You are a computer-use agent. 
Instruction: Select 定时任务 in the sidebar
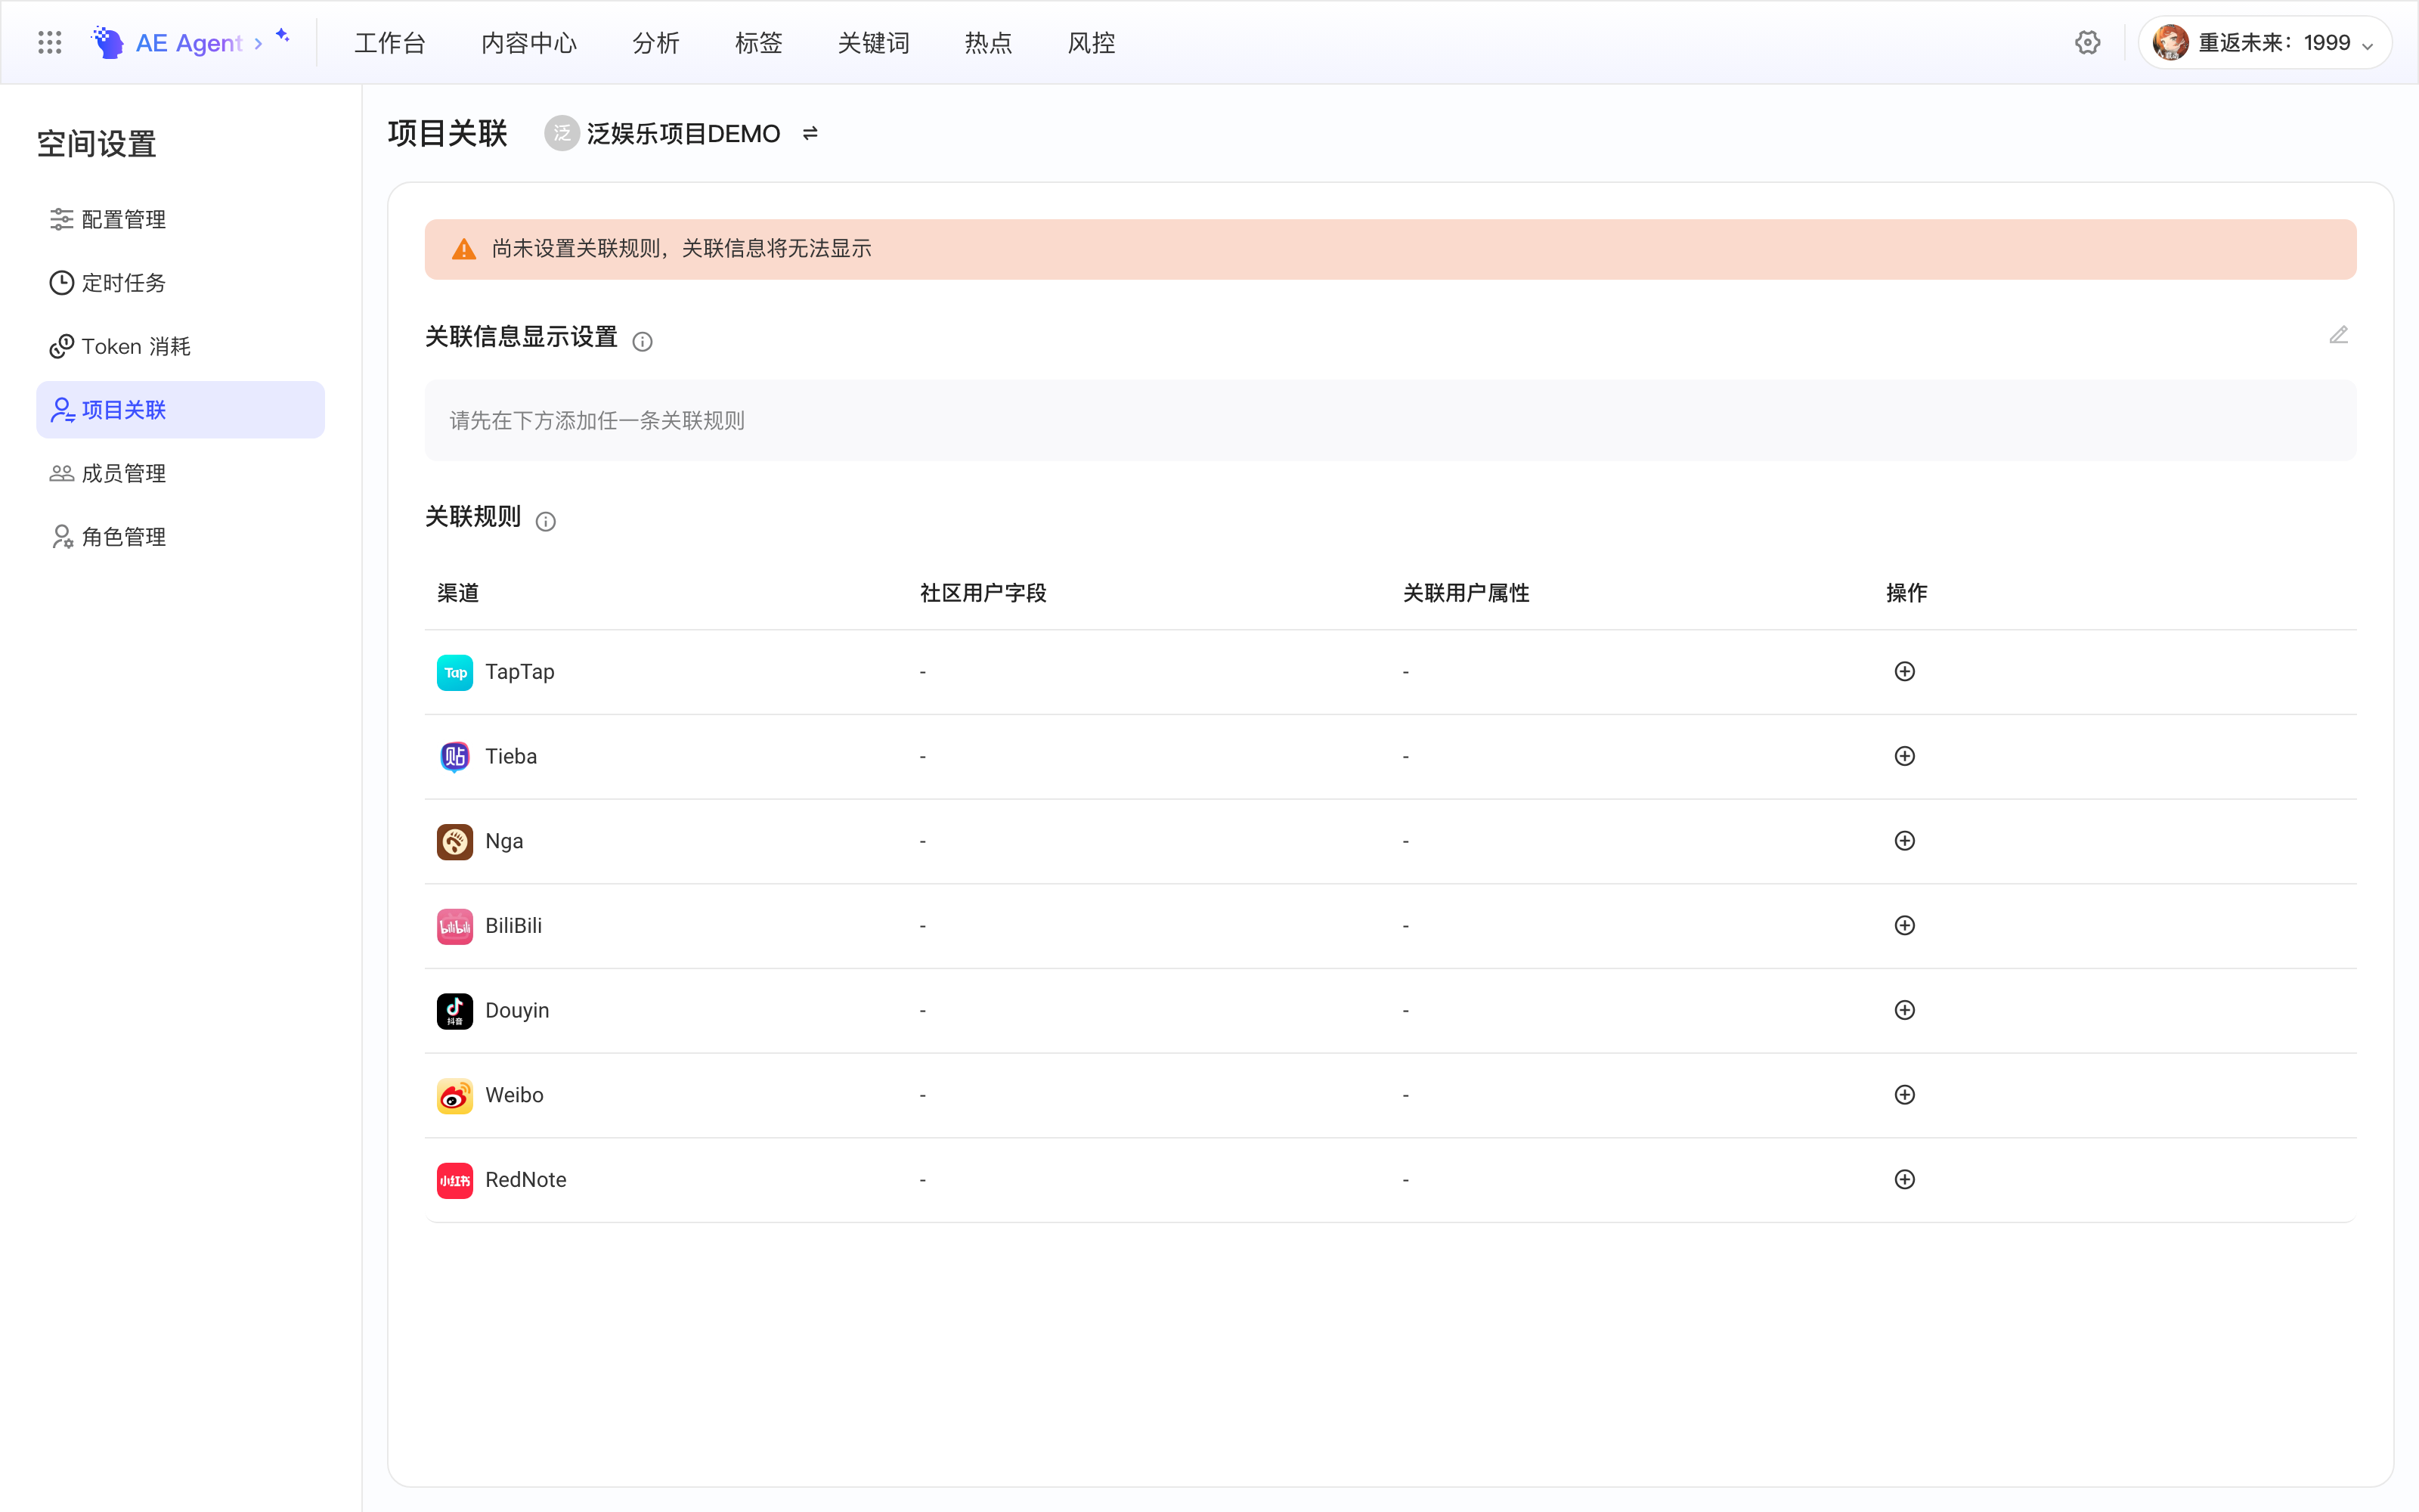point(181,283)
